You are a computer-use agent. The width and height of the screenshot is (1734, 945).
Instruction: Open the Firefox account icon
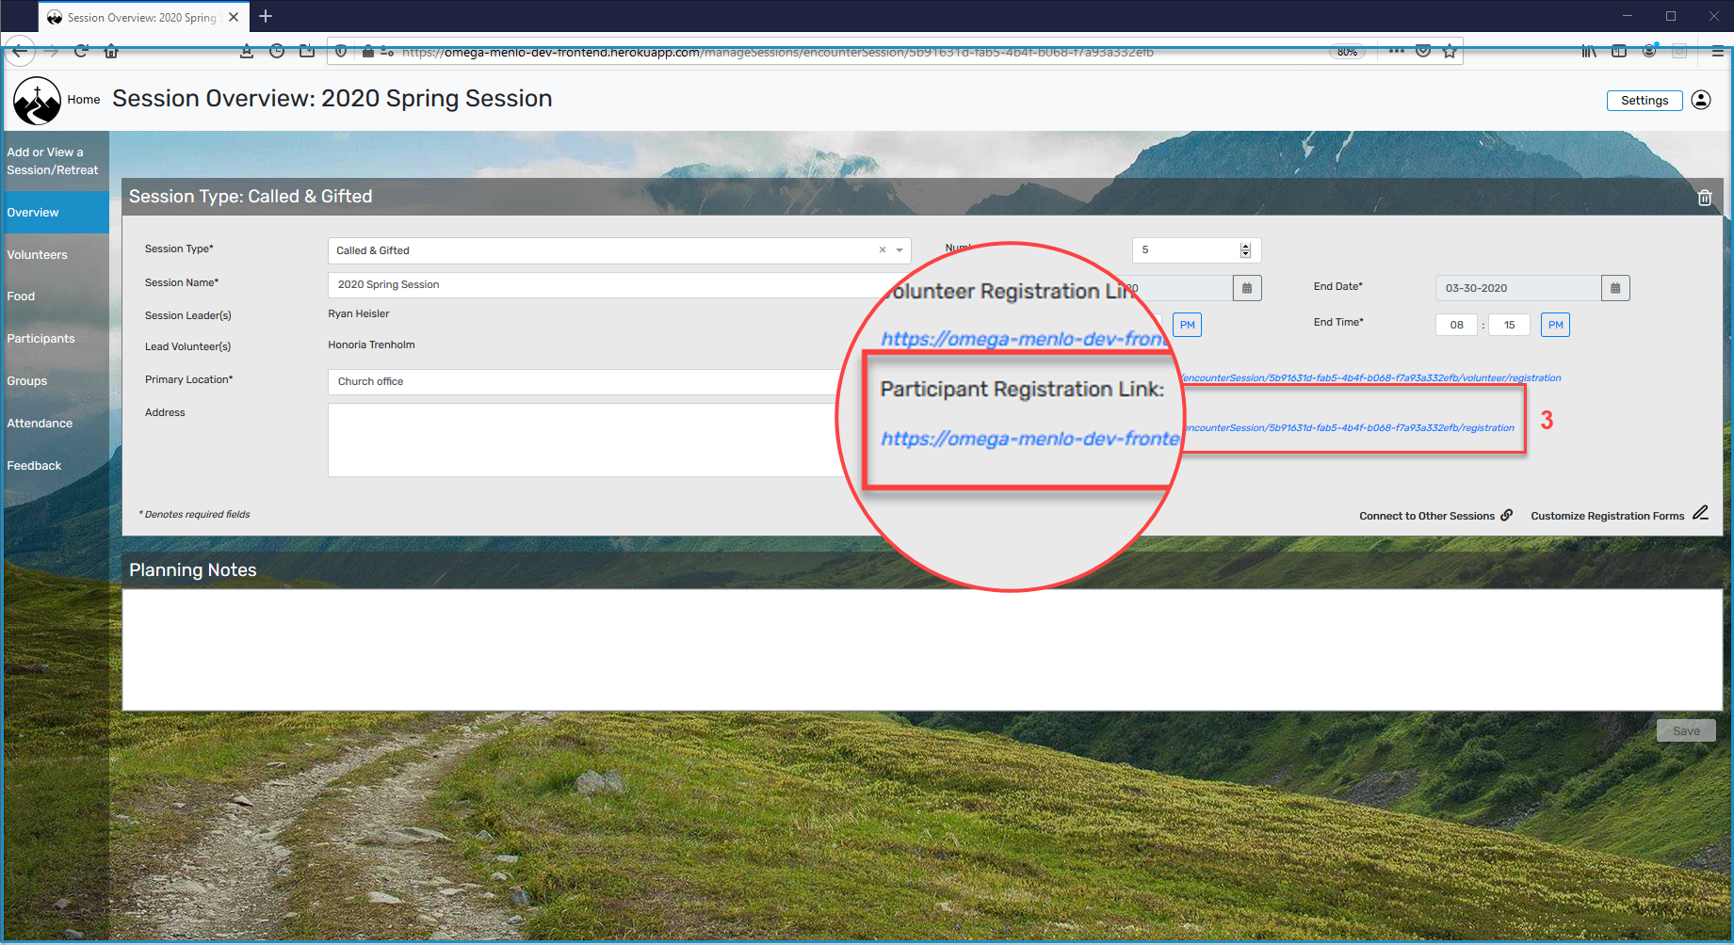1649,52
